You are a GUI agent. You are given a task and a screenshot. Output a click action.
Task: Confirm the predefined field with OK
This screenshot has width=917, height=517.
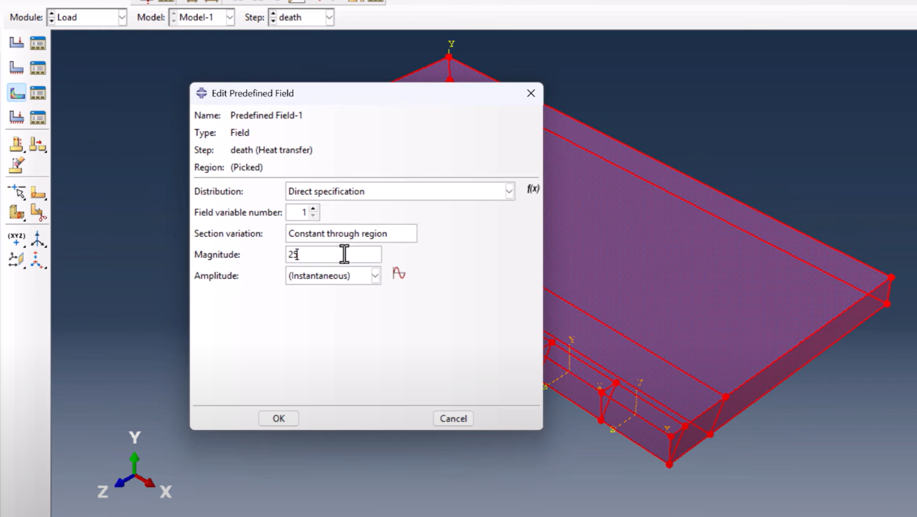[x=278, y=418]
